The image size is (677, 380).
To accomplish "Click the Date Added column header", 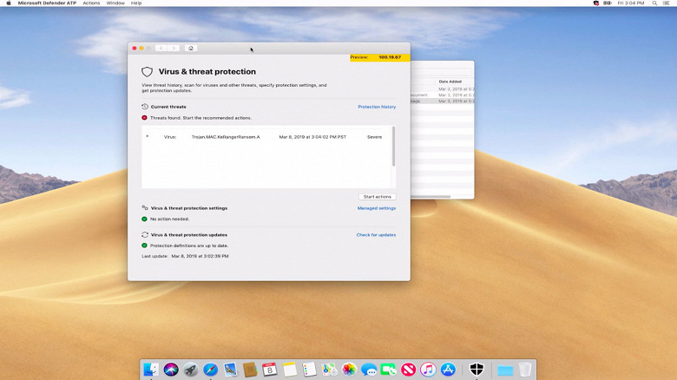I will [x=450, y=82].
